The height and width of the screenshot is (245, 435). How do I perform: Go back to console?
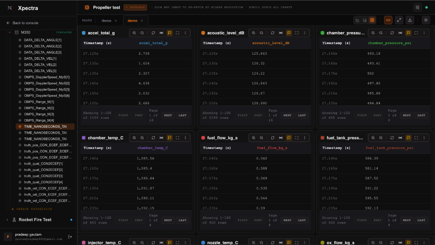point(23,23)
